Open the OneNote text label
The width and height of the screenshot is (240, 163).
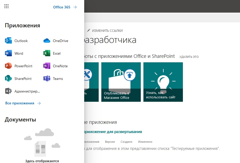pos(60,66)
